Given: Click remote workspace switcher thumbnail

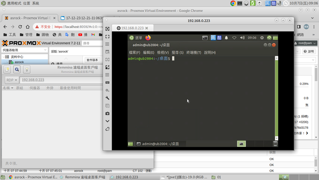Looking at the screenshot, I should click(241, 144).
